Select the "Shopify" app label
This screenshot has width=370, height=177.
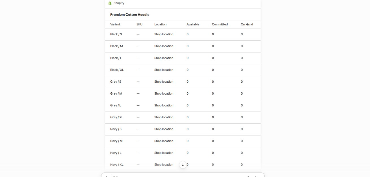[119, 3]
